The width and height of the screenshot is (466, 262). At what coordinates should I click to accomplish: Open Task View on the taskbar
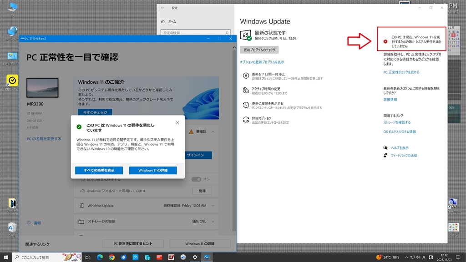click(x=87, y=257)
